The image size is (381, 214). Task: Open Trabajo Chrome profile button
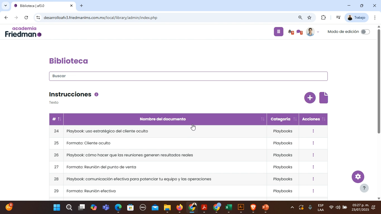(357, 18)
